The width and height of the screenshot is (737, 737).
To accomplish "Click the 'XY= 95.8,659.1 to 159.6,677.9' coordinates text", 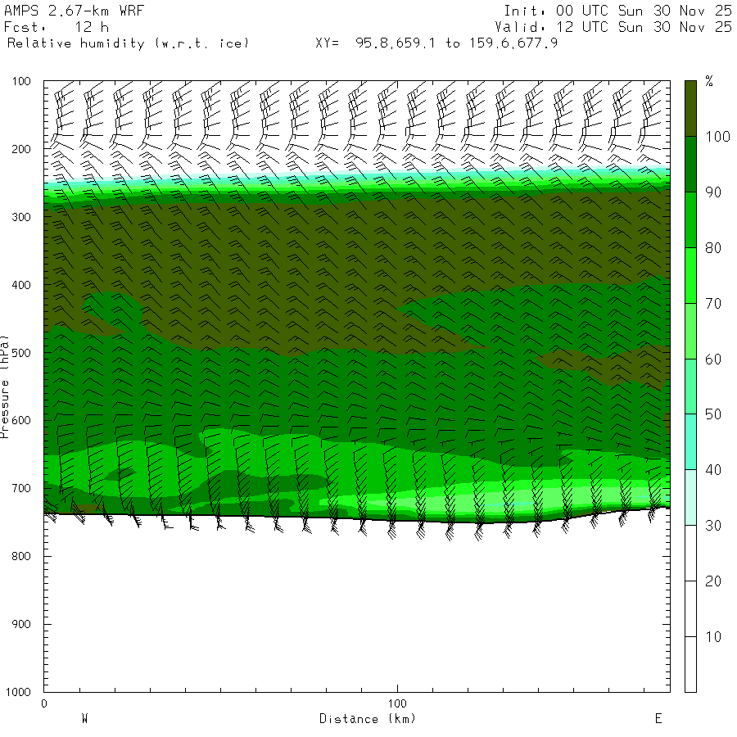I will (436, 43).
